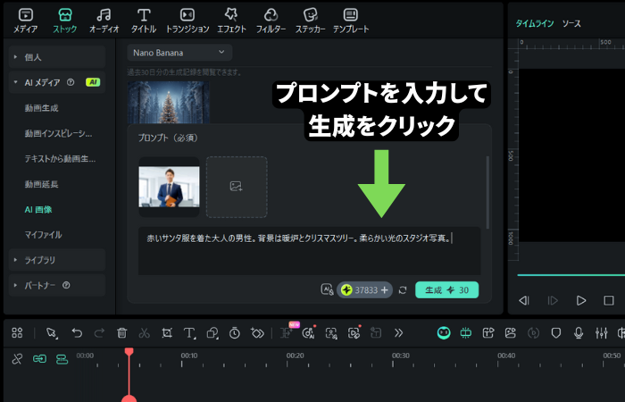Expand the 個人 section
The image size is (625, 402).
(x=57, y=57)
